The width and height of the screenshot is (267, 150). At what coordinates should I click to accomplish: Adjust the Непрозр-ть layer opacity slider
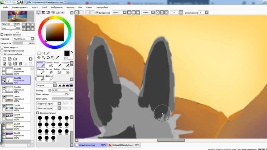(23, 43)
